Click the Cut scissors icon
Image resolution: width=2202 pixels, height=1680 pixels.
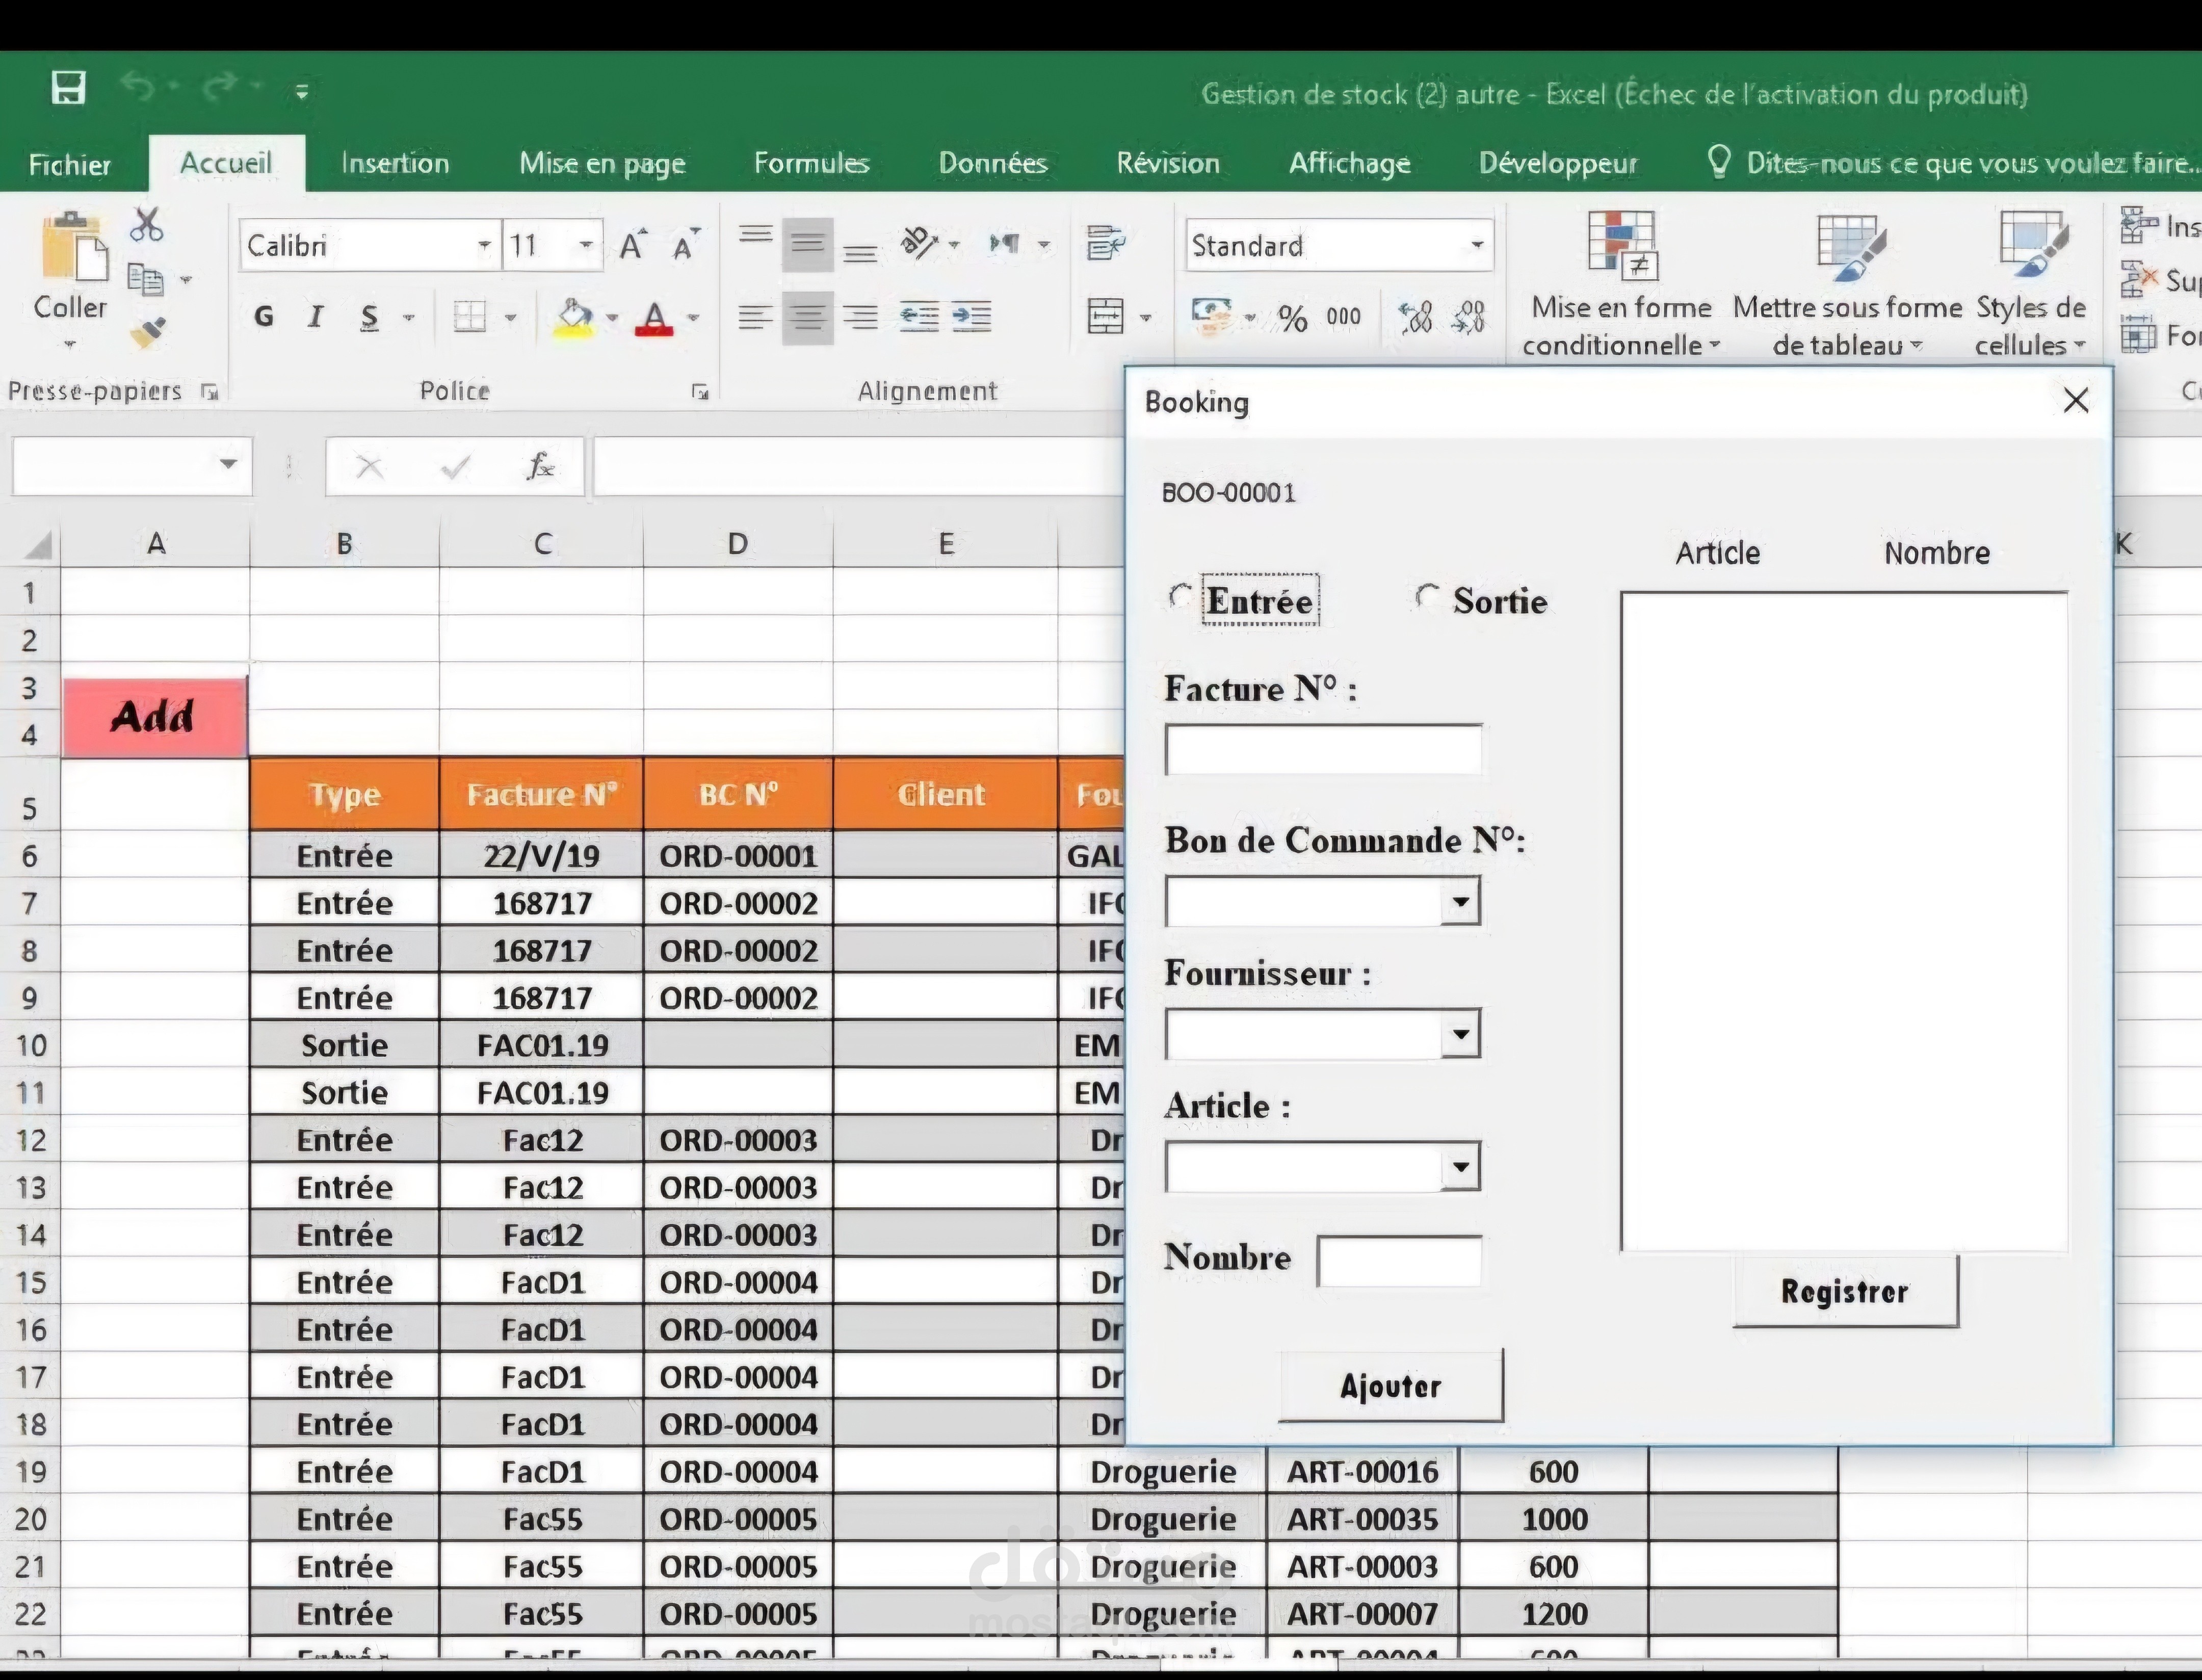click(x=146, y=225)
